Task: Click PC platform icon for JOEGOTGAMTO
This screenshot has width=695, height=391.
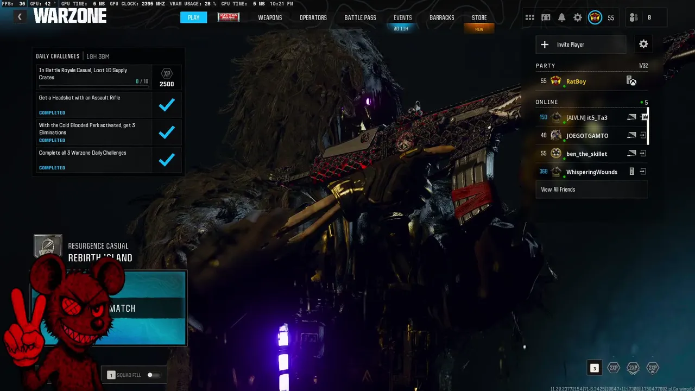Action: click(x=631, y=135)
